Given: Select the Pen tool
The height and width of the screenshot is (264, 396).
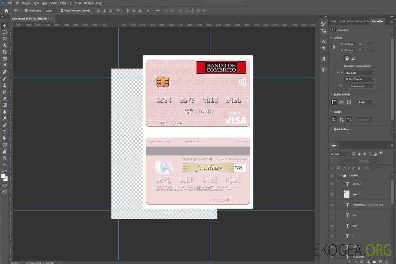Looking at the screenshot, I should click(5, 125).
